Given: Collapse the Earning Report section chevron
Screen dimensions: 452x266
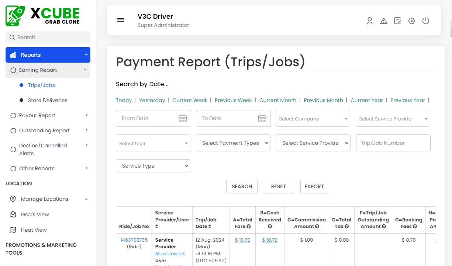Looking at the screenshot, I should pyautogui.click(x=85, y=70).
